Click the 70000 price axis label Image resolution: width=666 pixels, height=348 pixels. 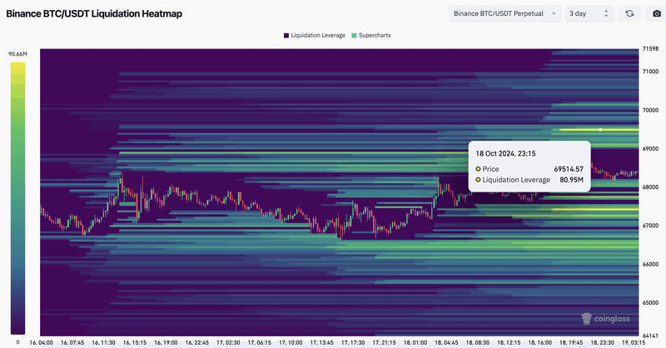(x=650, y=110)
